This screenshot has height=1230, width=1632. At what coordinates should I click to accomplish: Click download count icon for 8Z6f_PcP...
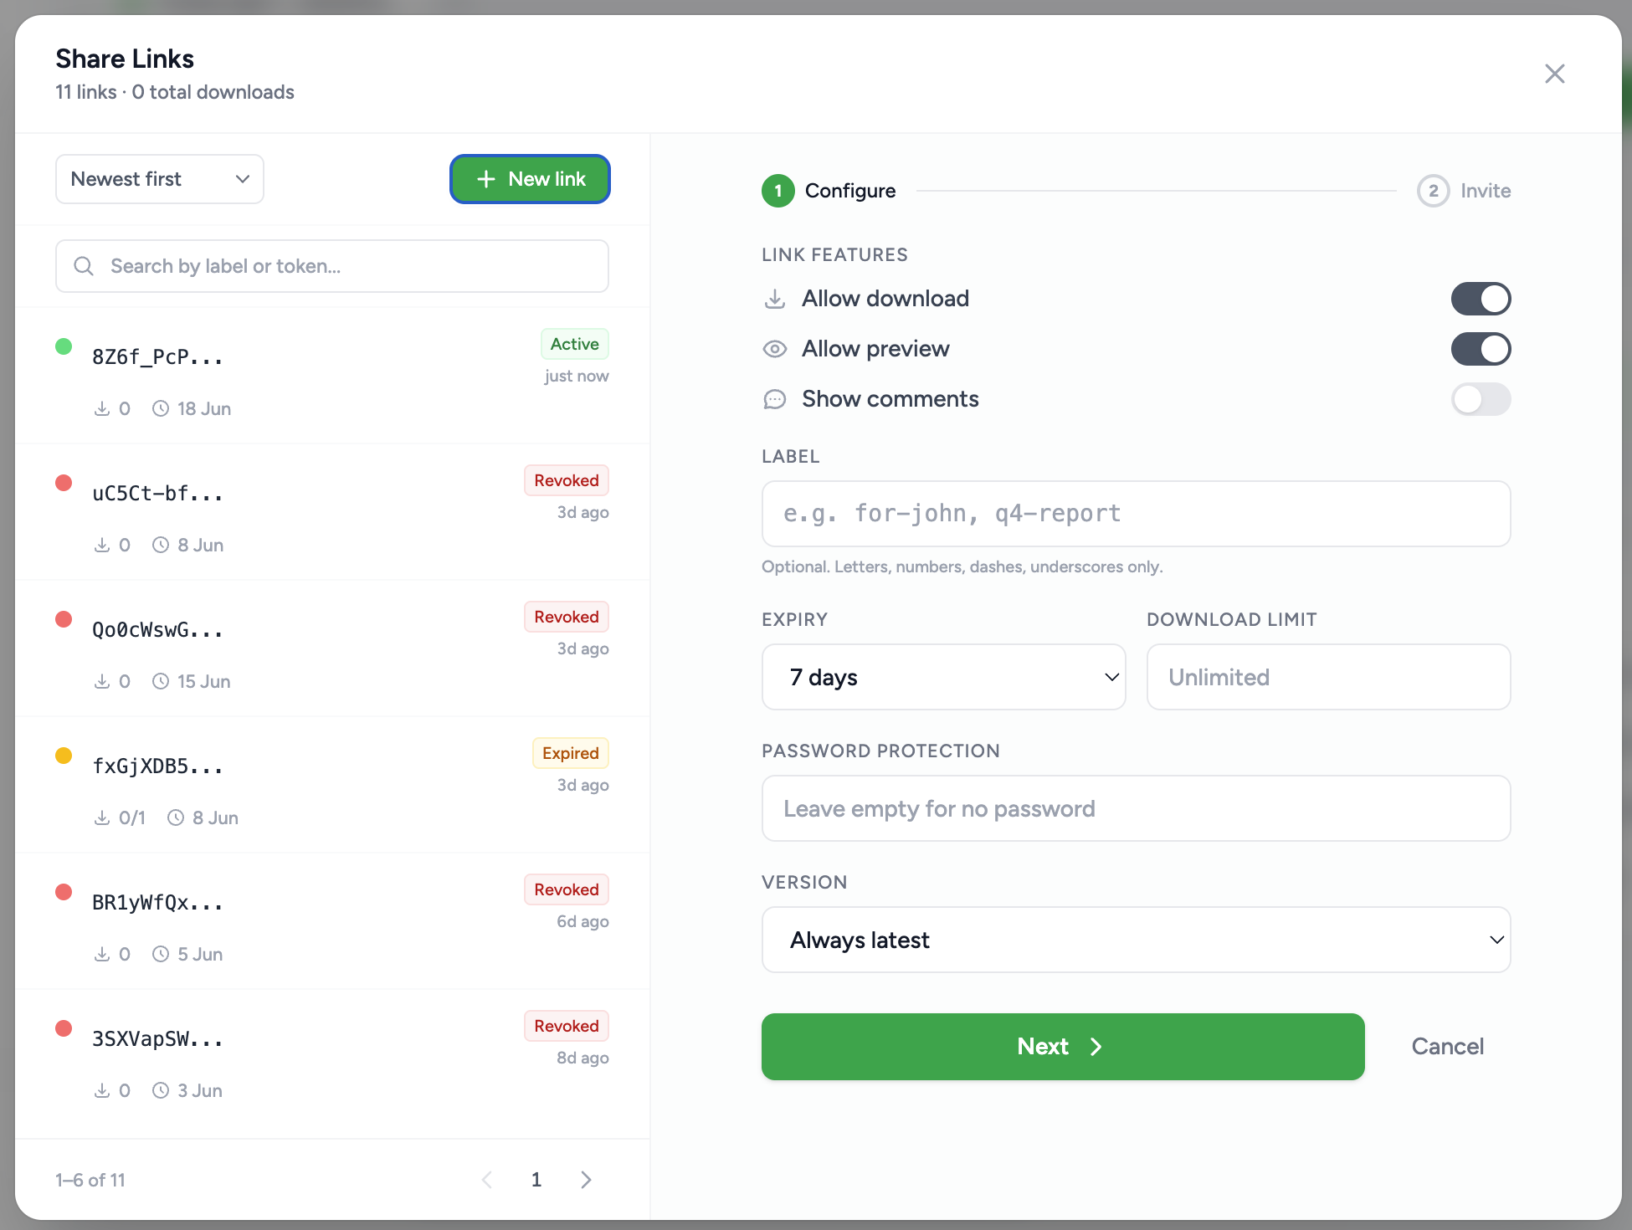click(102, 408)
